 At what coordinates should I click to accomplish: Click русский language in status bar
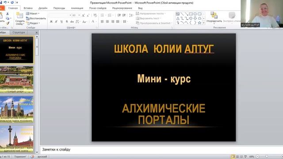(42, 157)
